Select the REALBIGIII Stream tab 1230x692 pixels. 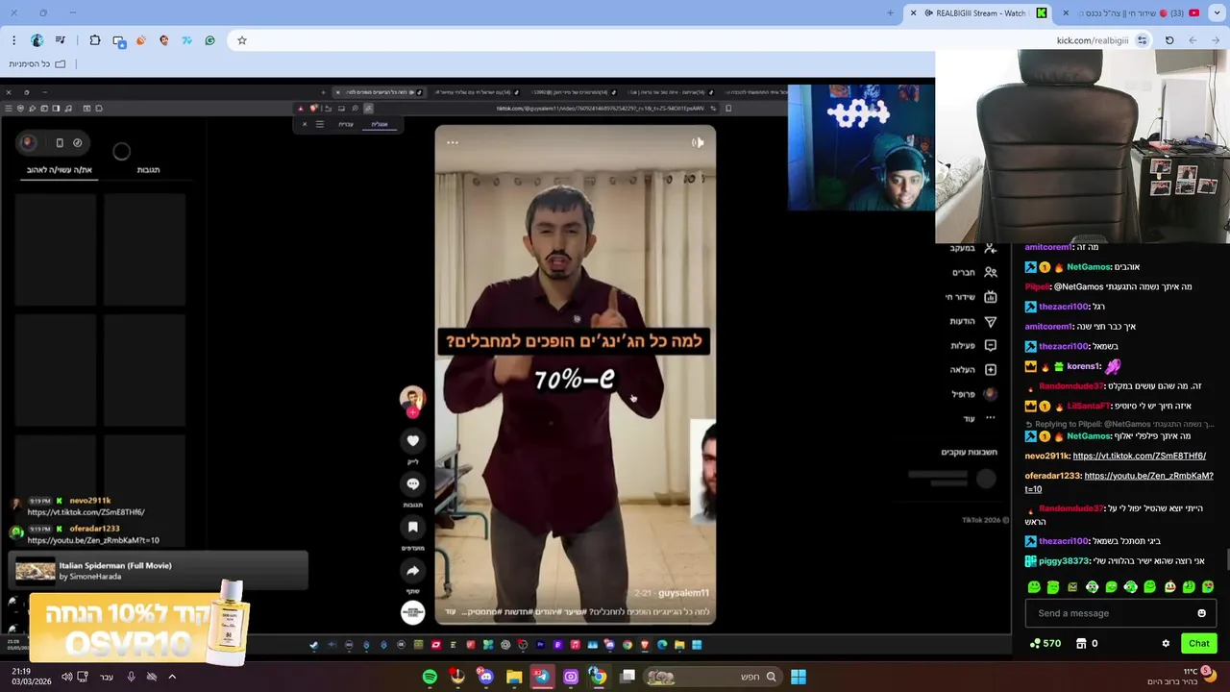coord(980,12)
